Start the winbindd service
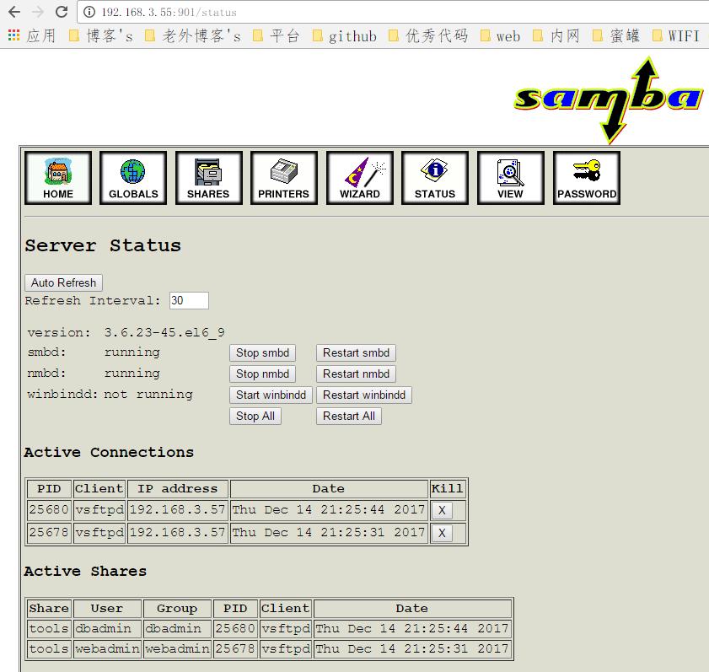 click(x=271, y=395)
